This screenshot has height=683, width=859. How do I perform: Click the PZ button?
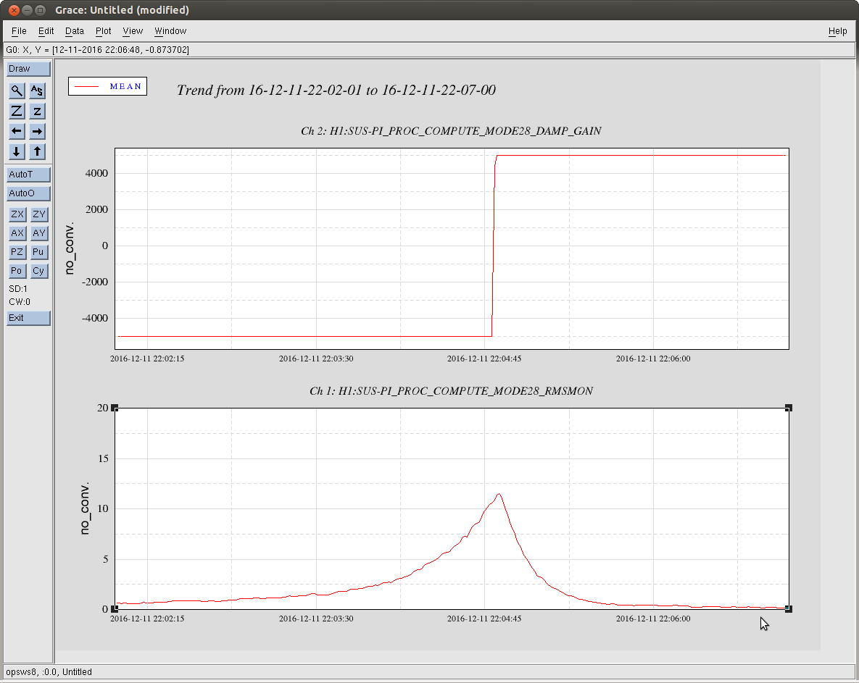pyautogui.click(x=17, y=252)
